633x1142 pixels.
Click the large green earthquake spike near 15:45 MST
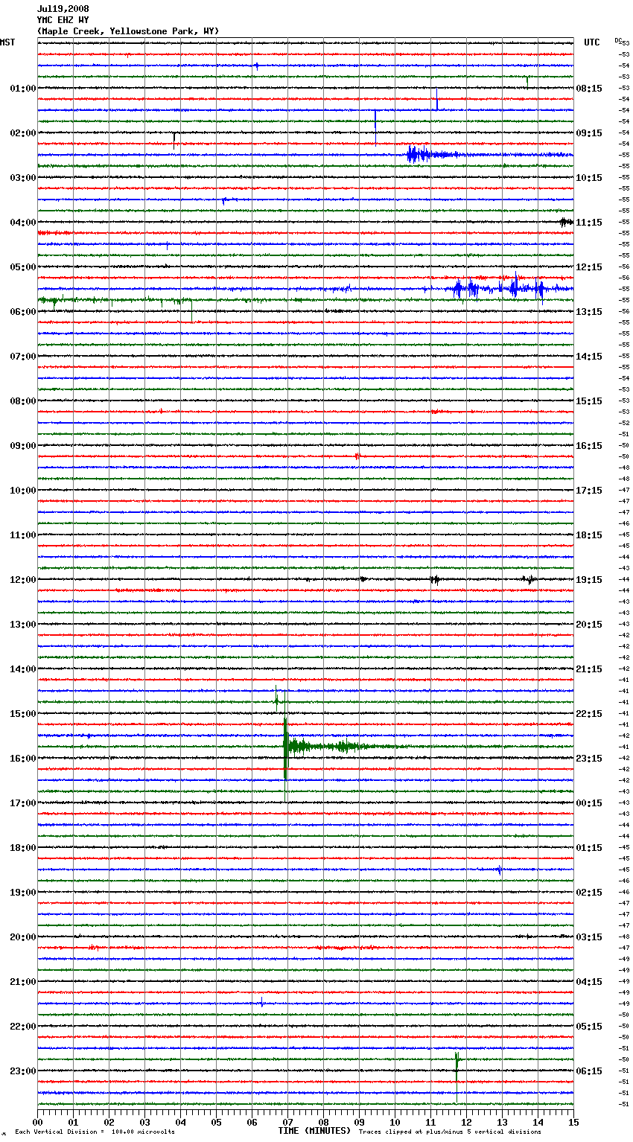coord(286,747)
